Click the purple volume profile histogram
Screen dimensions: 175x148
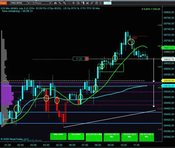[x=7, y=94]
